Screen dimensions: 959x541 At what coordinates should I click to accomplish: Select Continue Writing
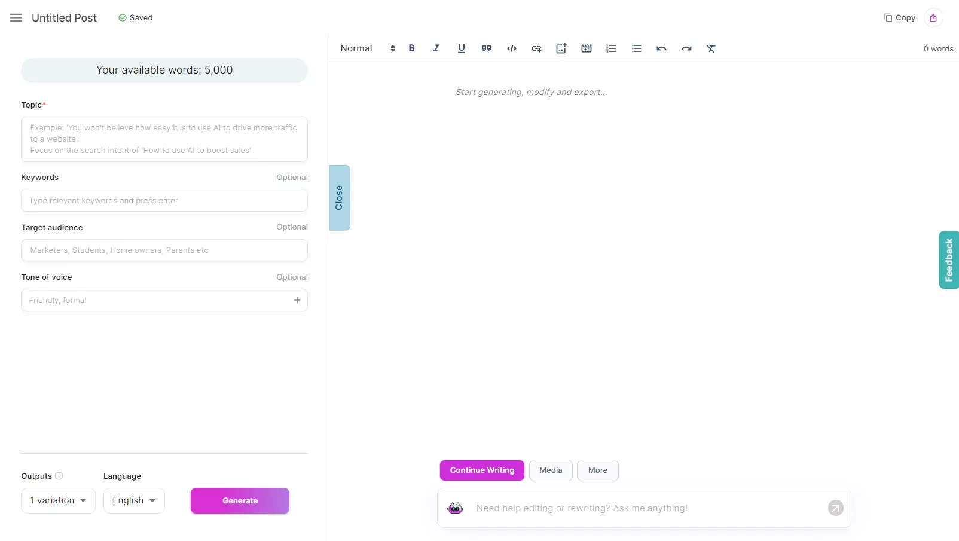[481, 470]
